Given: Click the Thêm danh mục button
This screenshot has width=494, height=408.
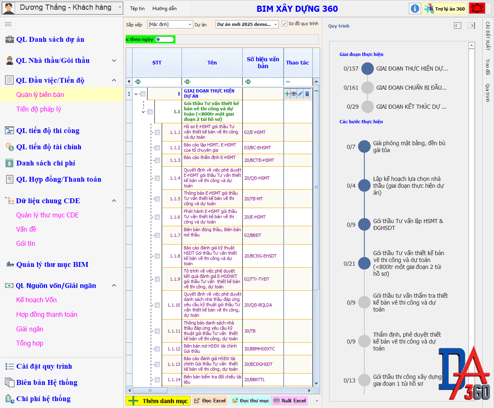Looking at the screenshot, I should [158, 401].
